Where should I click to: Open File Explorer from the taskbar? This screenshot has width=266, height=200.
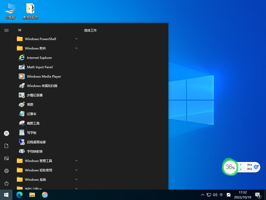(x=32, y=195)
